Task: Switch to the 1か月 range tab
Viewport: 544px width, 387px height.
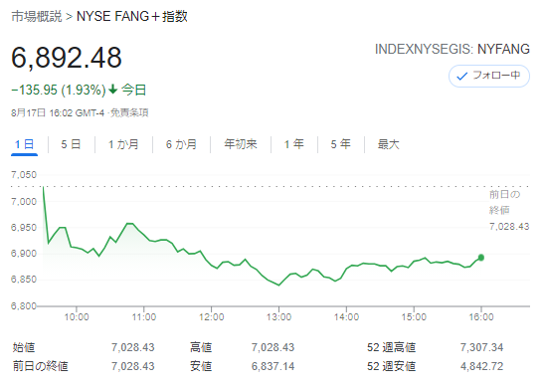Action: 123,144
